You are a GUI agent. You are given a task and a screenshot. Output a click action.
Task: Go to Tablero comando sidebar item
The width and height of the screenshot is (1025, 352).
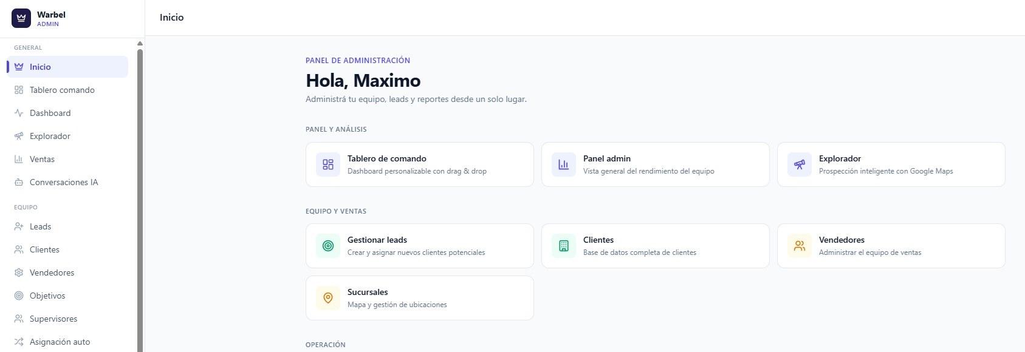point(67,90)
